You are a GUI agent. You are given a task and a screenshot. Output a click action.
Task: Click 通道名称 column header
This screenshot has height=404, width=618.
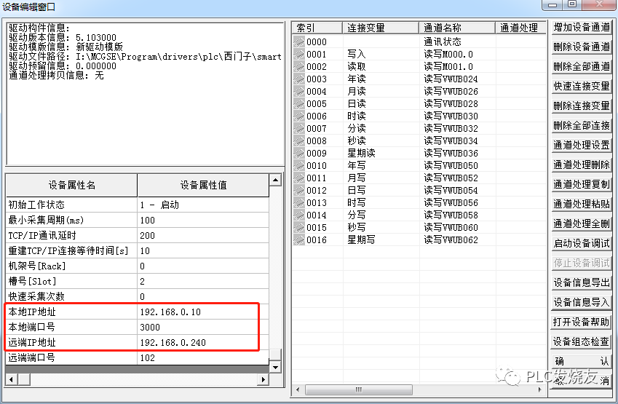(x=457, y=28)
